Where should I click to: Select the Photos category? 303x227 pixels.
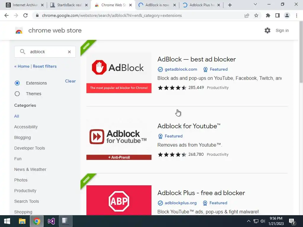tap(21, 180)
